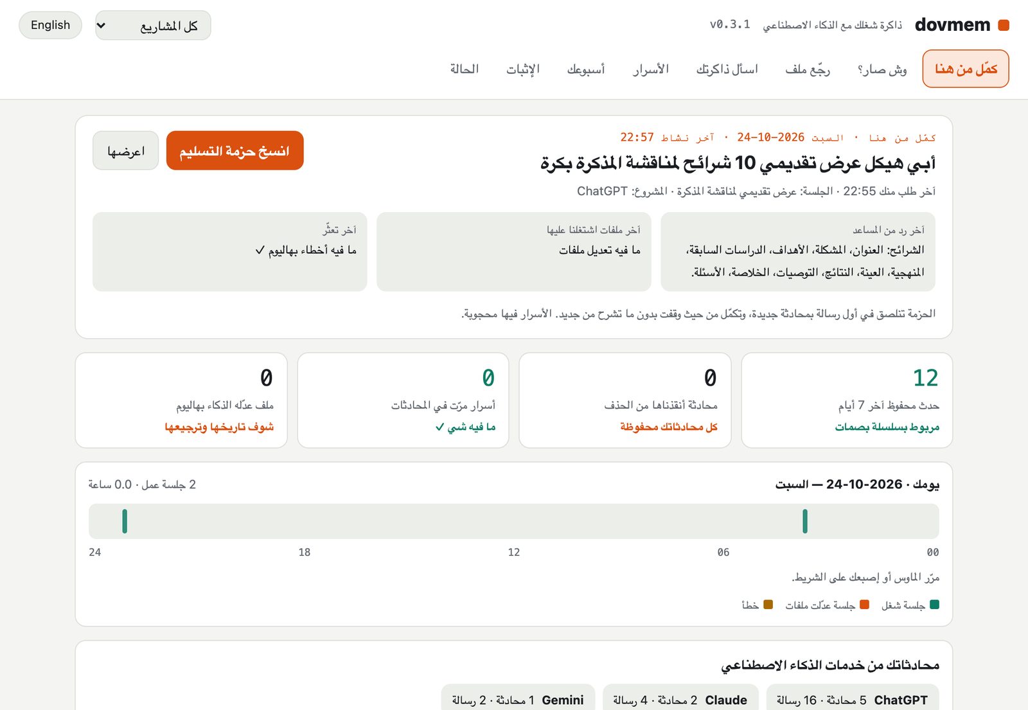
Task: Open the أسبوعك tab
Action: point(586,69)
